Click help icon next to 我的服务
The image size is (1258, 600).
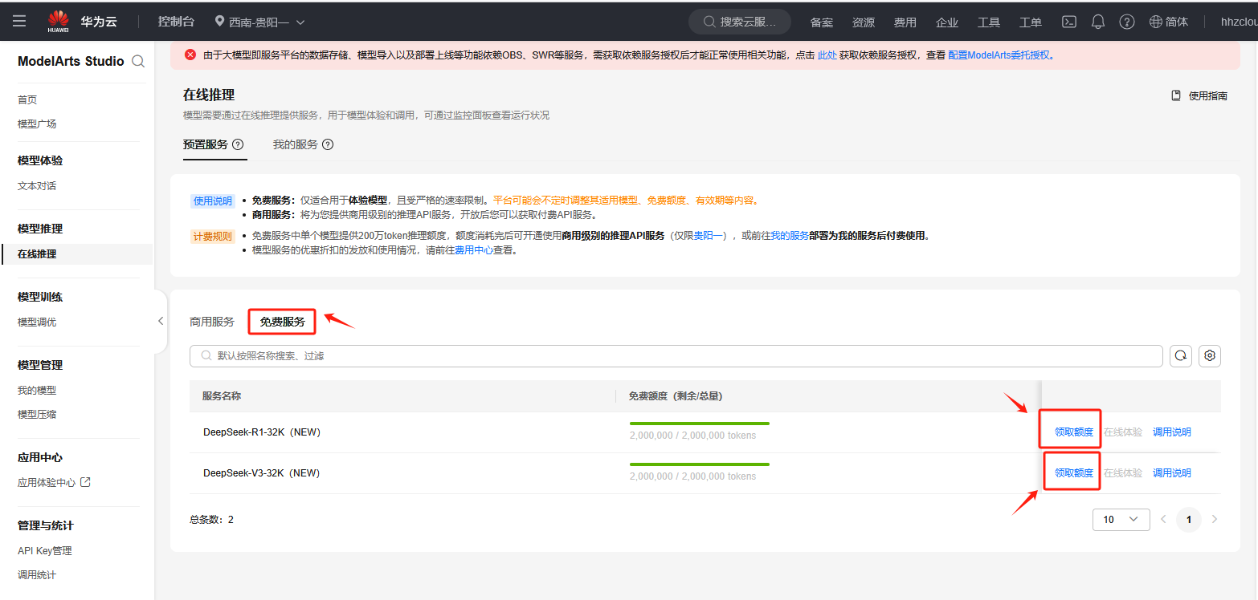tap(328, 145)
